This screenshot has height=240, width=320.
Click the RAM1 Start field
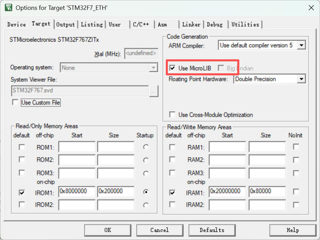click(x=227, y=147)
